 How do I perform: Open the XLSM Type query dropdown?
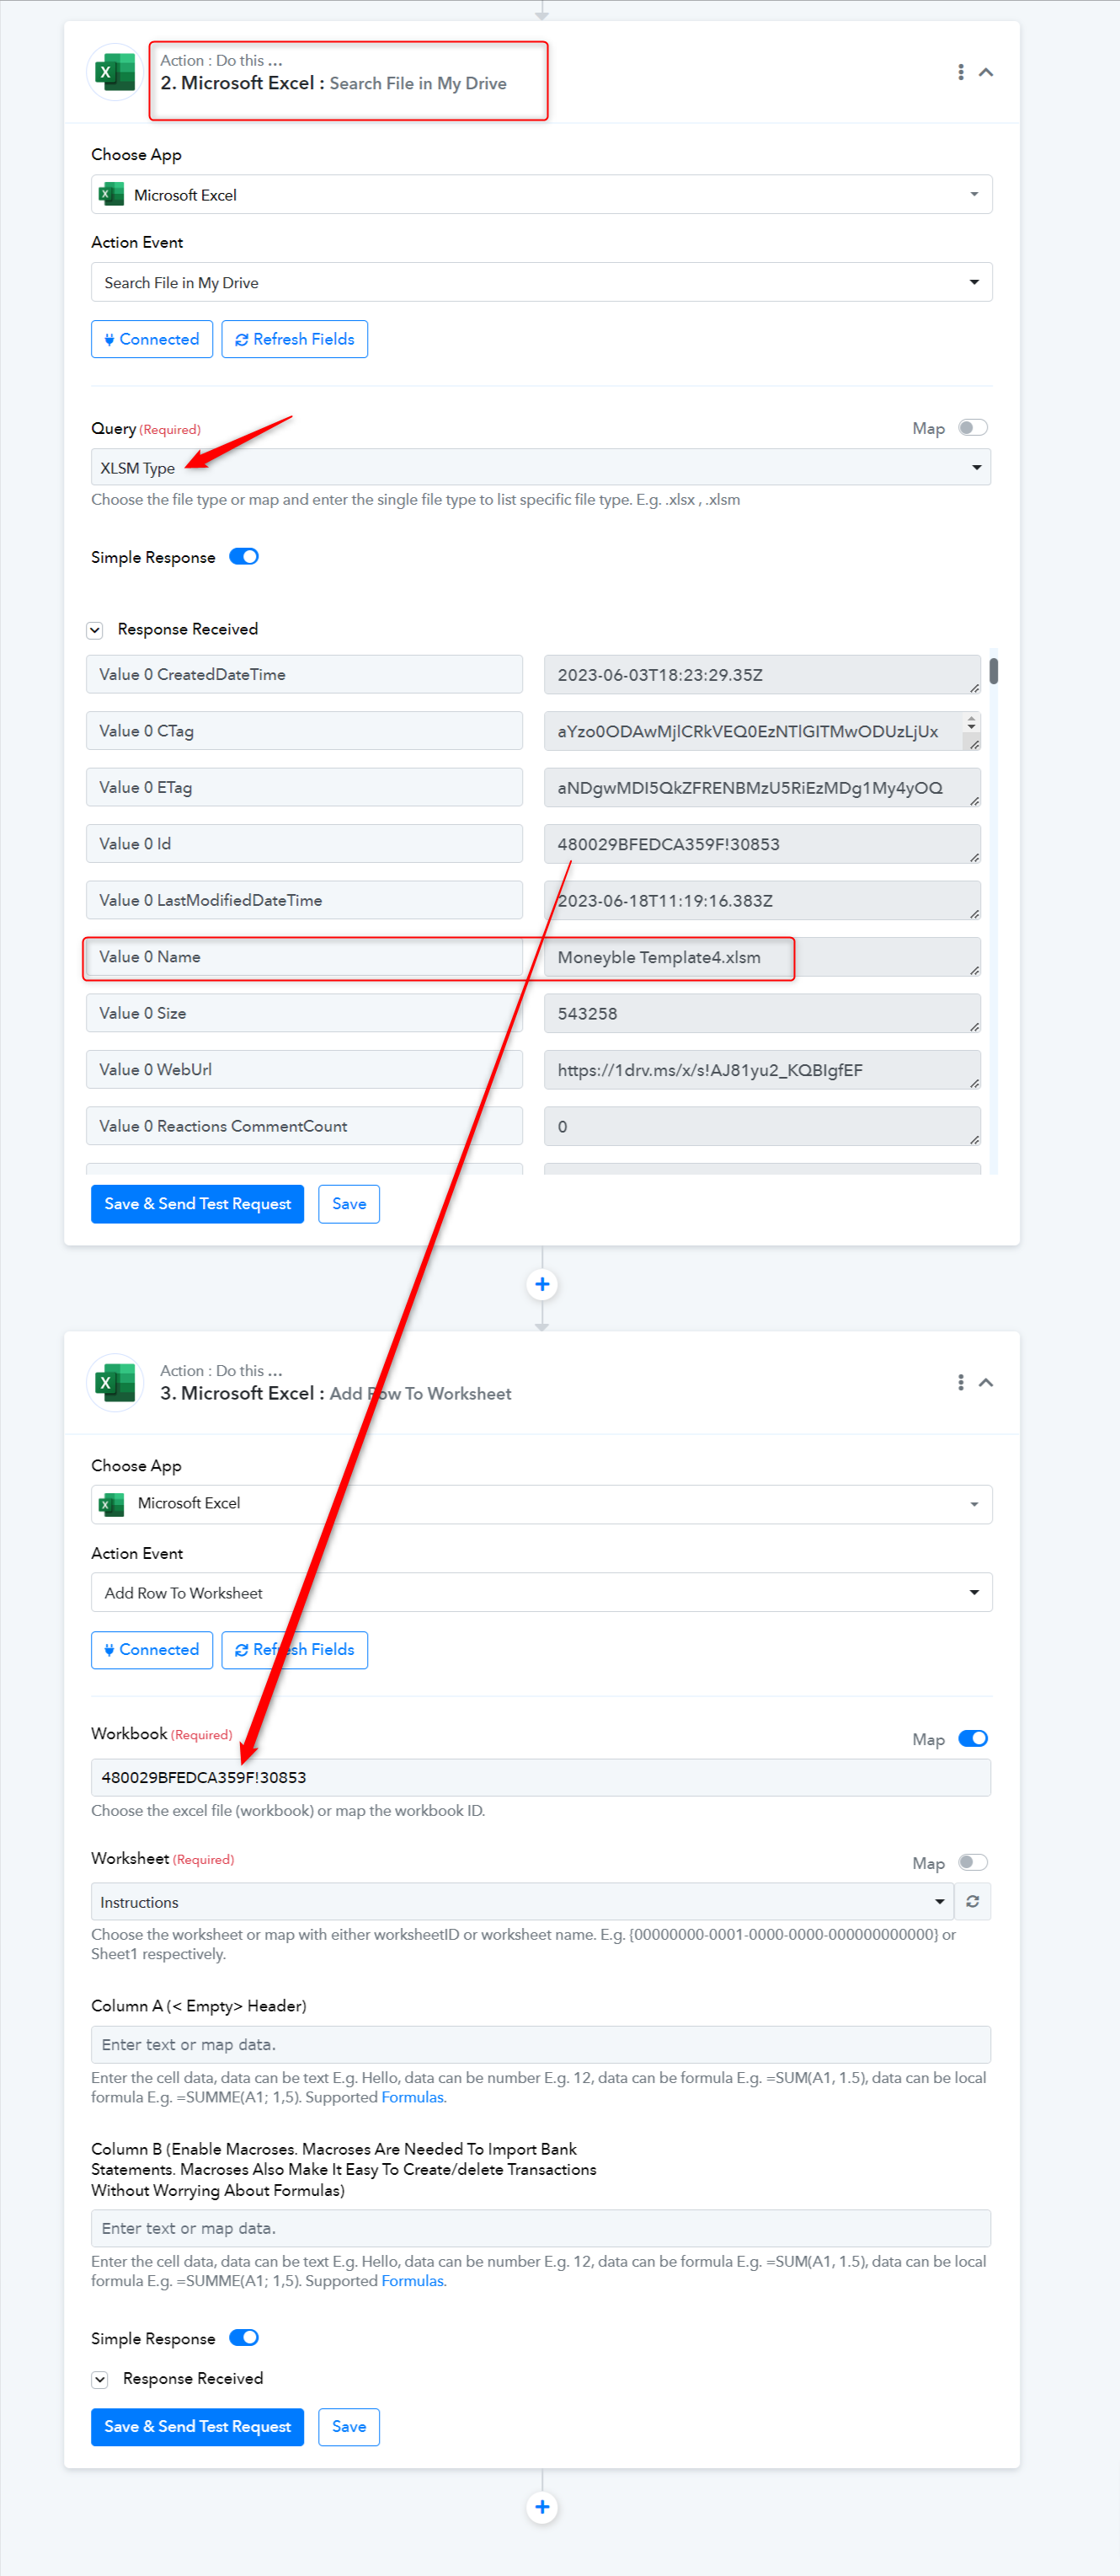tap(541, 467)
